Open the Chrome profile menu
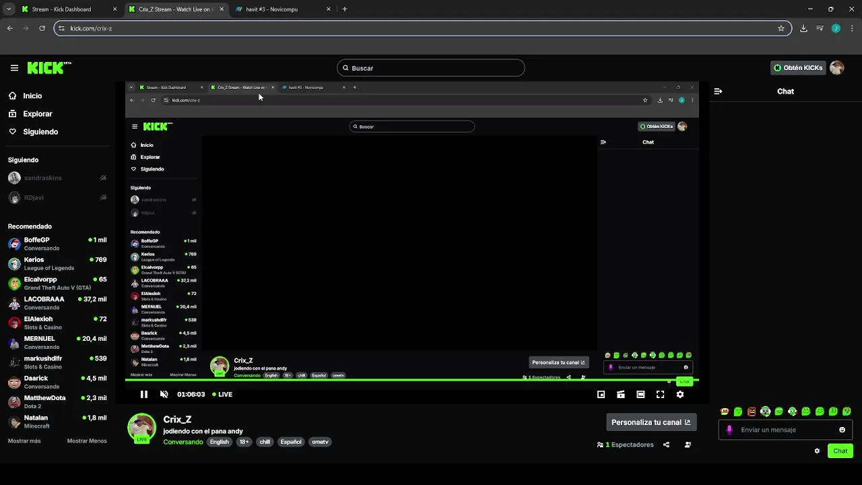The width and height of the screenshot is (862, 485). [x=836, y=28]
